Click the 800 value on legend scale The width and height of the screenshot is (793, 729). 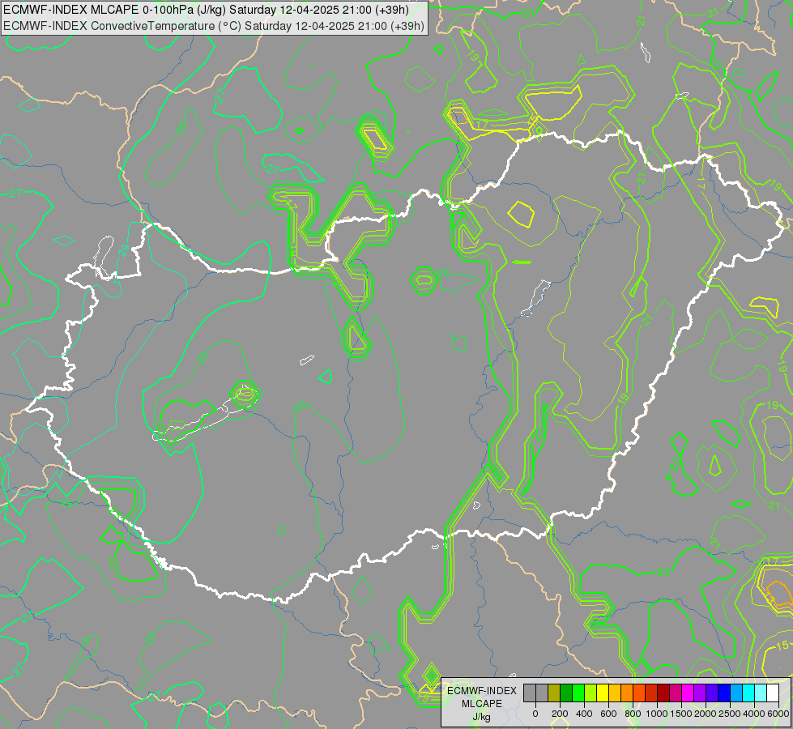pyautogui.click(x=633, y=714)
